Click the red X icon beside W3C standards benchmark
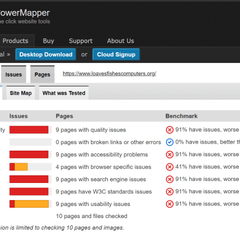The width and height of the screenshot is (240, 240). pyautogui.click(x=169, y=192)
